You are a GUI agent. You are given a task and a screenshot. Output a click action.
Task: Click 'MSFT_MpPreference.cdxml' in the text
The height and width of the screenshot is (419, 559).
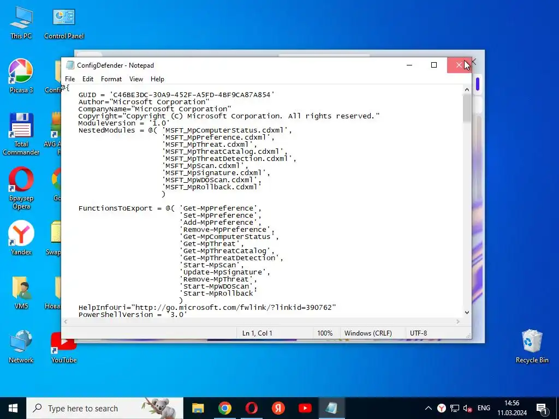[215, 137]
